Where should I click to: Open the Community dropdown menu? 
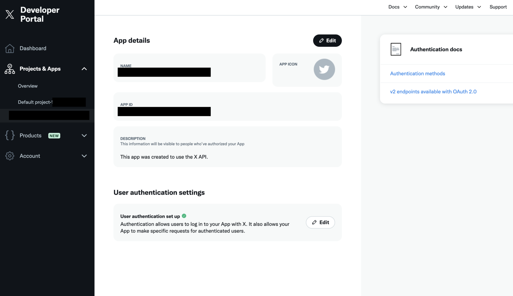[431, 7]
